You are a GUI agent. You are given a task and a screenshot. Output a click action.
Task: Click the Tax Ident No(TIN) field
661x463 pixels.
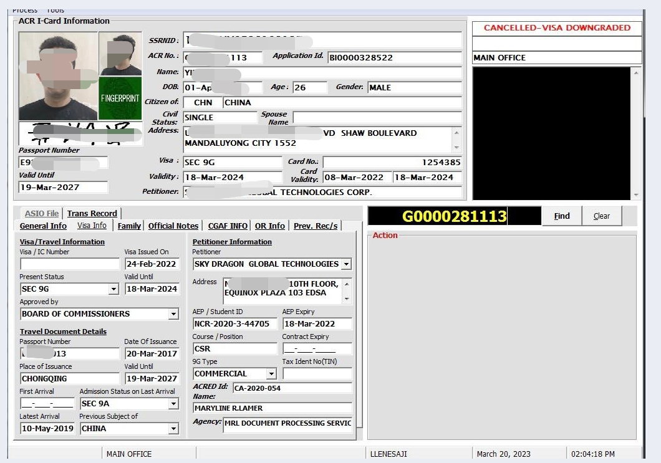click(317, 374)
